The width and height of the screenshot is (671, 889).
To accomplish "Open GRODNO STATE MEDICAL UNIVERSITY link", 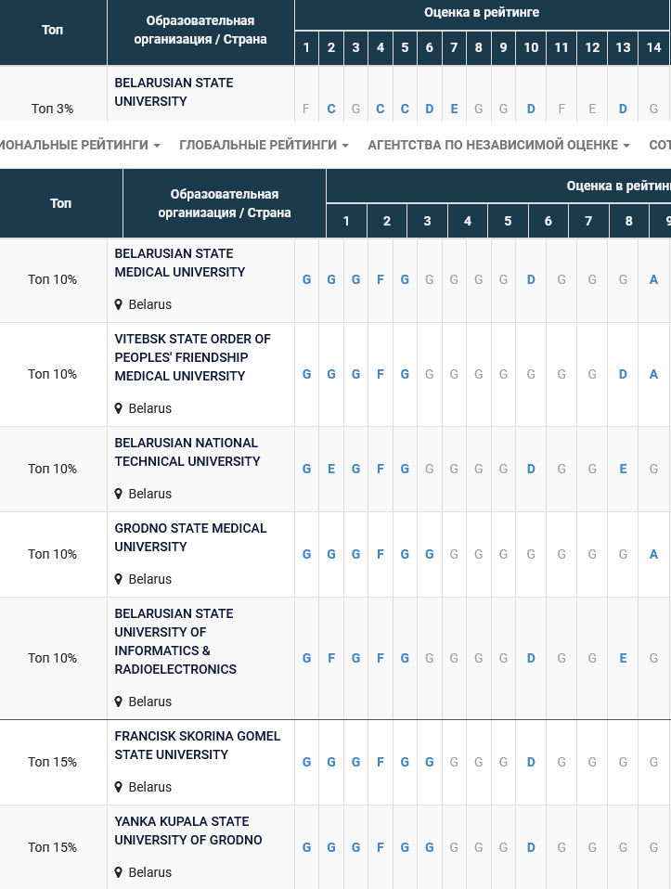I will [x=190, y=537].
